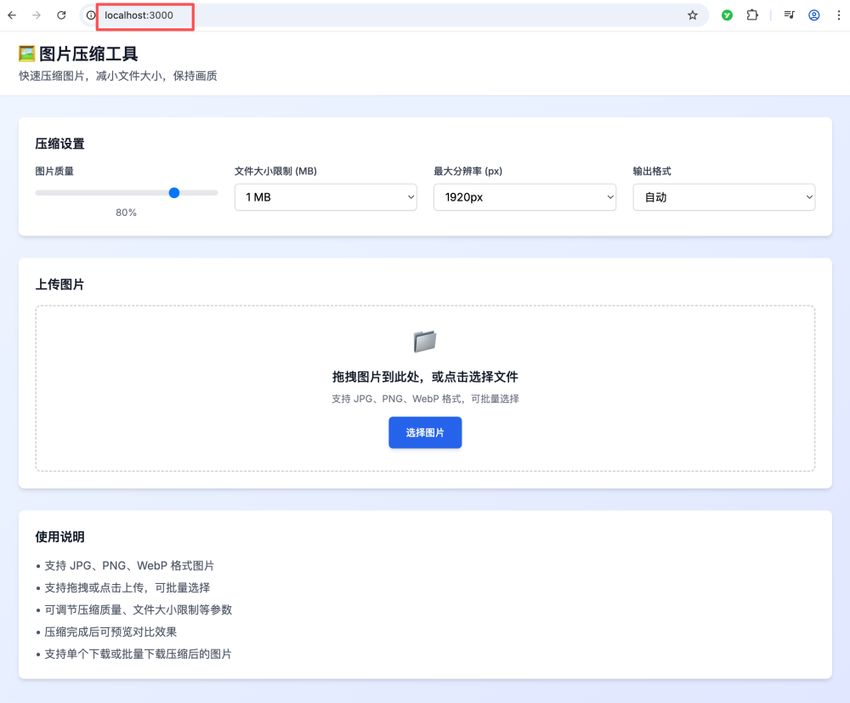Click the green extension icon in toolbar
This screenshot has width=850, height=703.
[x=727, y=14]
